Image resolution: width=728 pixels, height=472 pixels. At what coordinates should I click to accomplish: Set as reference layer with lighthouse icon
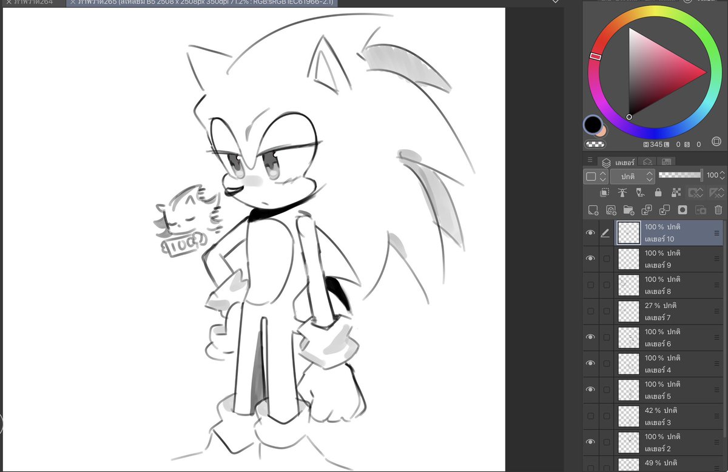(622, 193)
